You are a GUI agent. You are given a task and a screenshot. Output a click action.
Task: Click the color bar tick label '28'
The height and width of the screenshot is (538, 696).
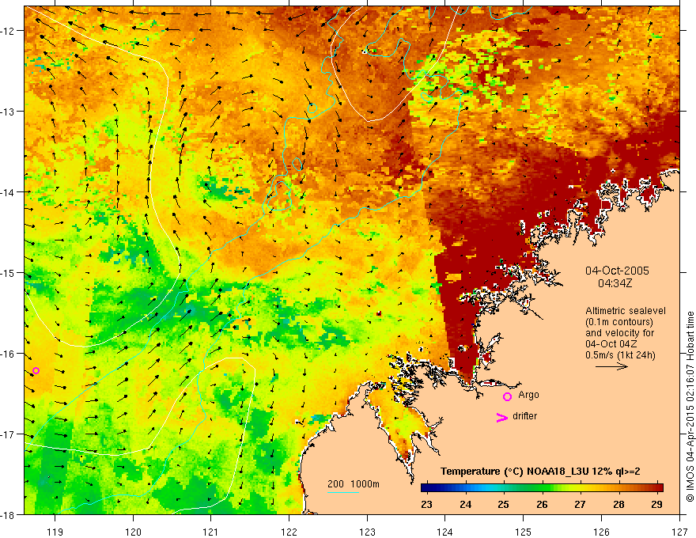coord(618,504)
